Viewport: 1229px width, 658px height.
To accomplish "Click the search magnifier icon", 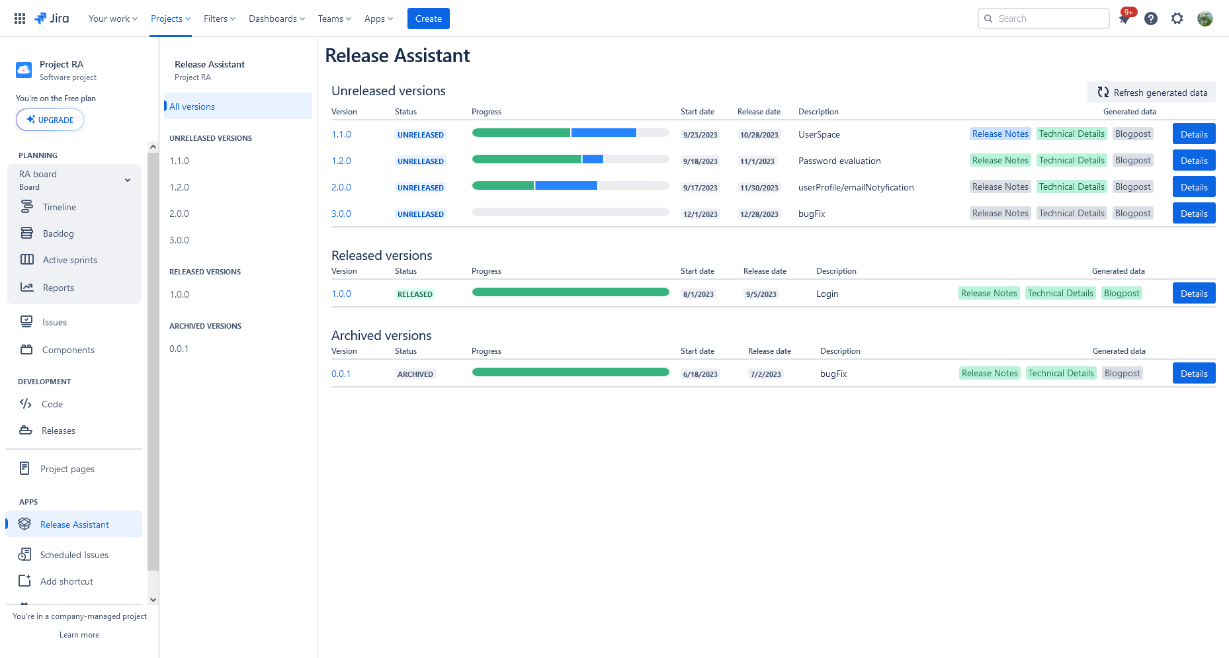I will 988,19.
